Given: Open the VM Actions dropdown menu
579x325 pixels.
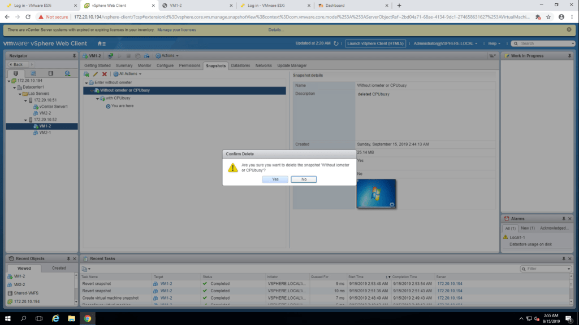Looking at the screenshot, I should click(x=169, y=56).
